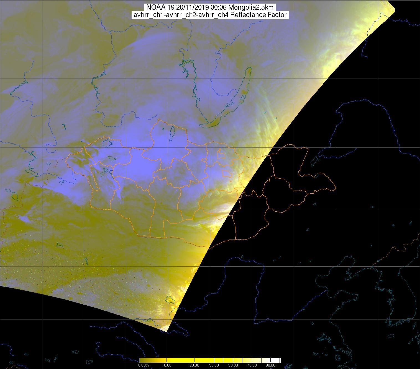The width and height of the screenshot is (420, 369).
Task: Click the "50.00" label on the color scale
Action: (233, 365)
